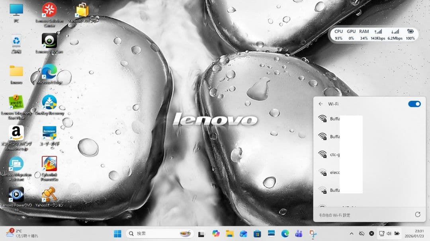Launch Snipping Tool from taskbar
The height and width of the screenshot is (241, 430).
(313, 234)
